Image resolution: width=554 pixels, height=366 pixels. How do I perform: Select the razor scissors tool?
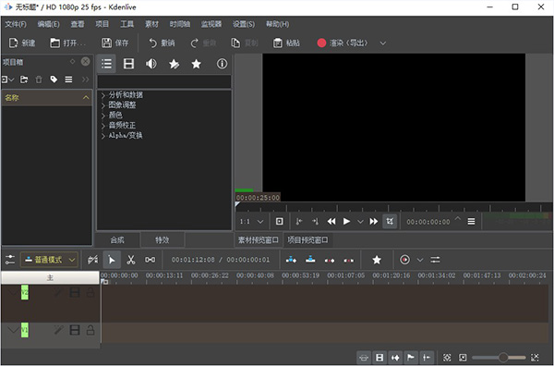tap(131, 260)
